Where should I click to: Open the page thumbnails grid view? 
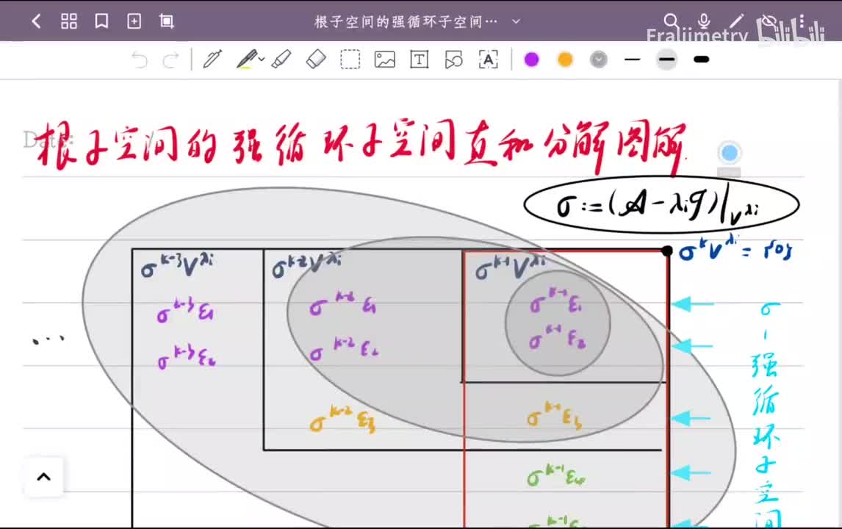pyautogui.click(x=69, y=21)
